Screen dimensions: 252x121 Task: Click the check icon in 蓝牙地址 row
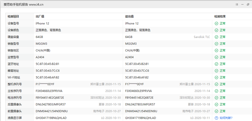pyautogui.click(x=216, y=64)
